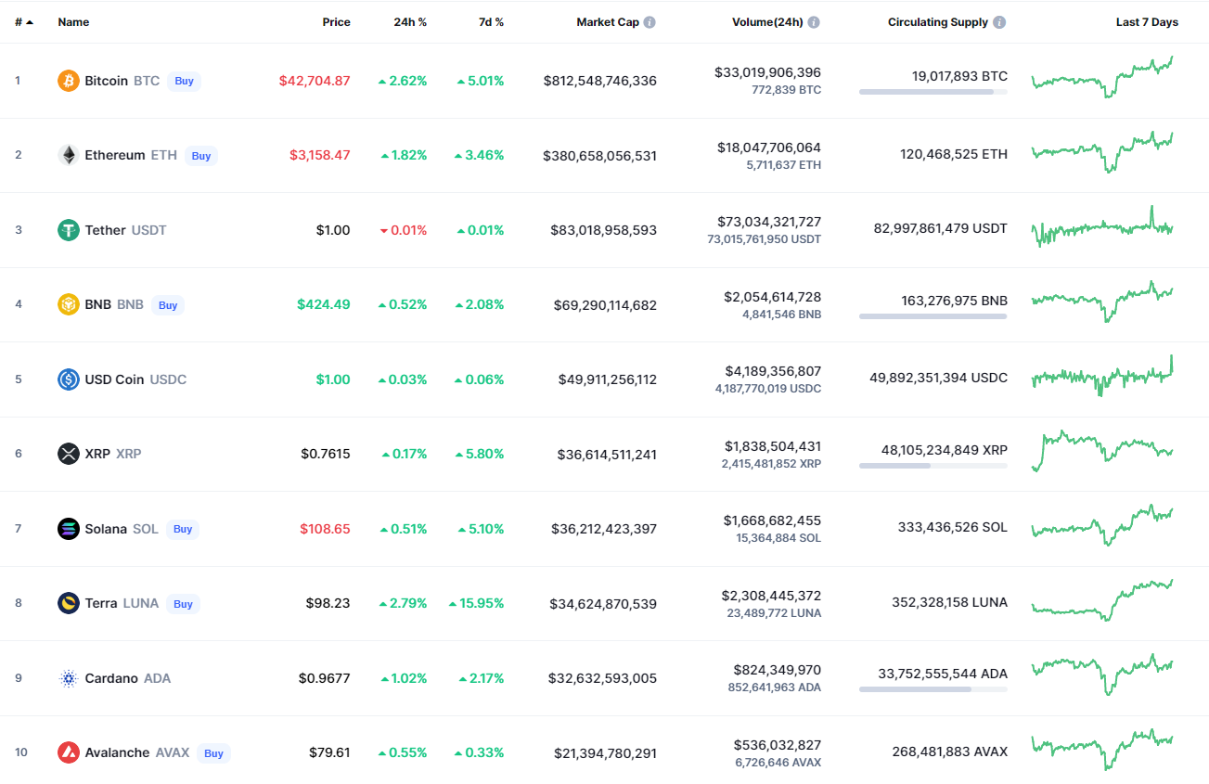Screen dimensions: 1209x784
Task: Click the Buy button next to Solana
Action: click(183, 529)
